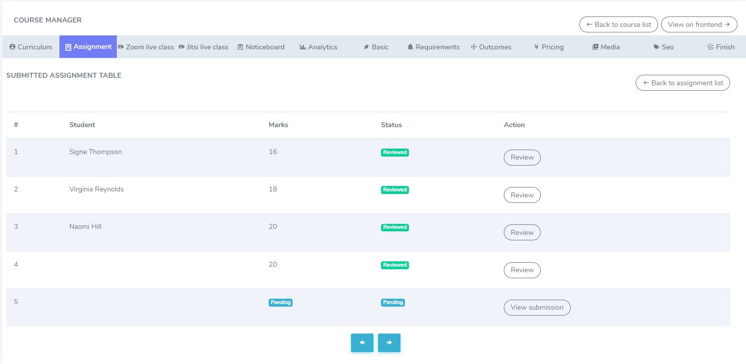Screen dimensions: 746x364
Task: Click the Requirements bell icon
Action: coord(410,46)
